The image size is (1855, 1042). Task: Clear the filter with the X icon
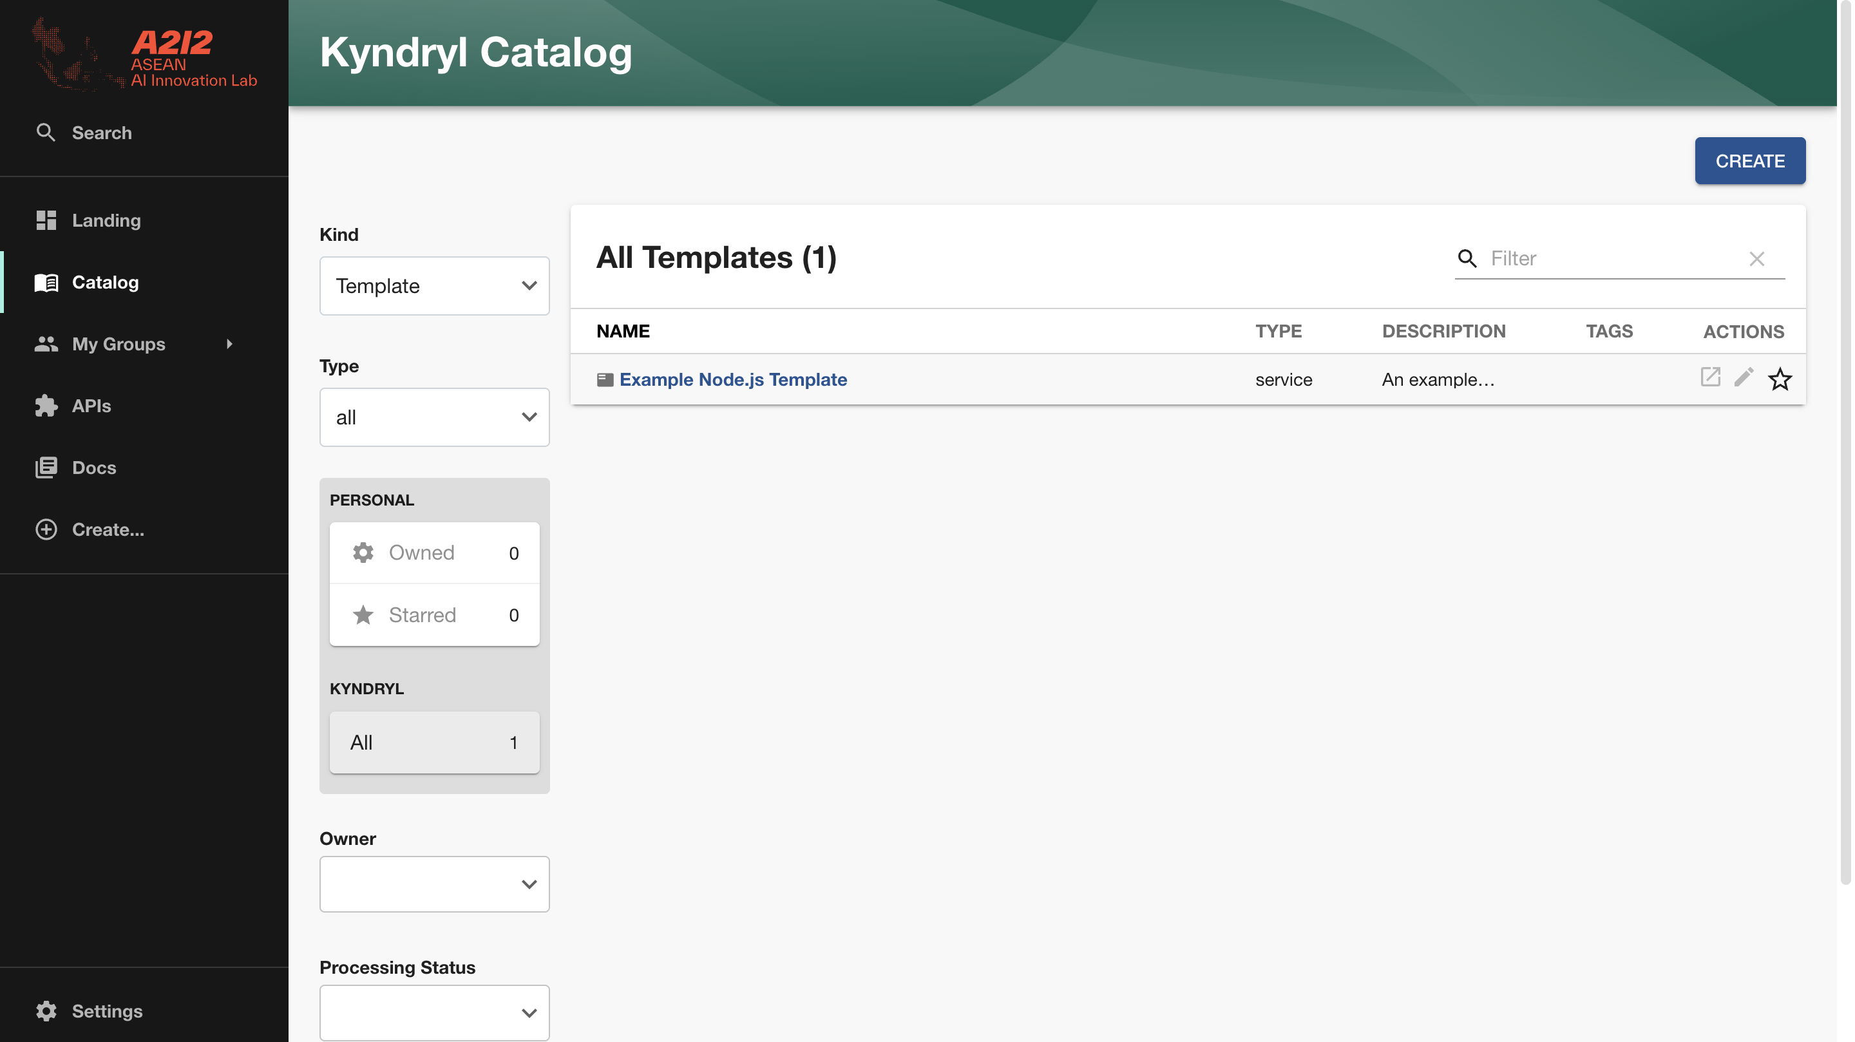1756,258
